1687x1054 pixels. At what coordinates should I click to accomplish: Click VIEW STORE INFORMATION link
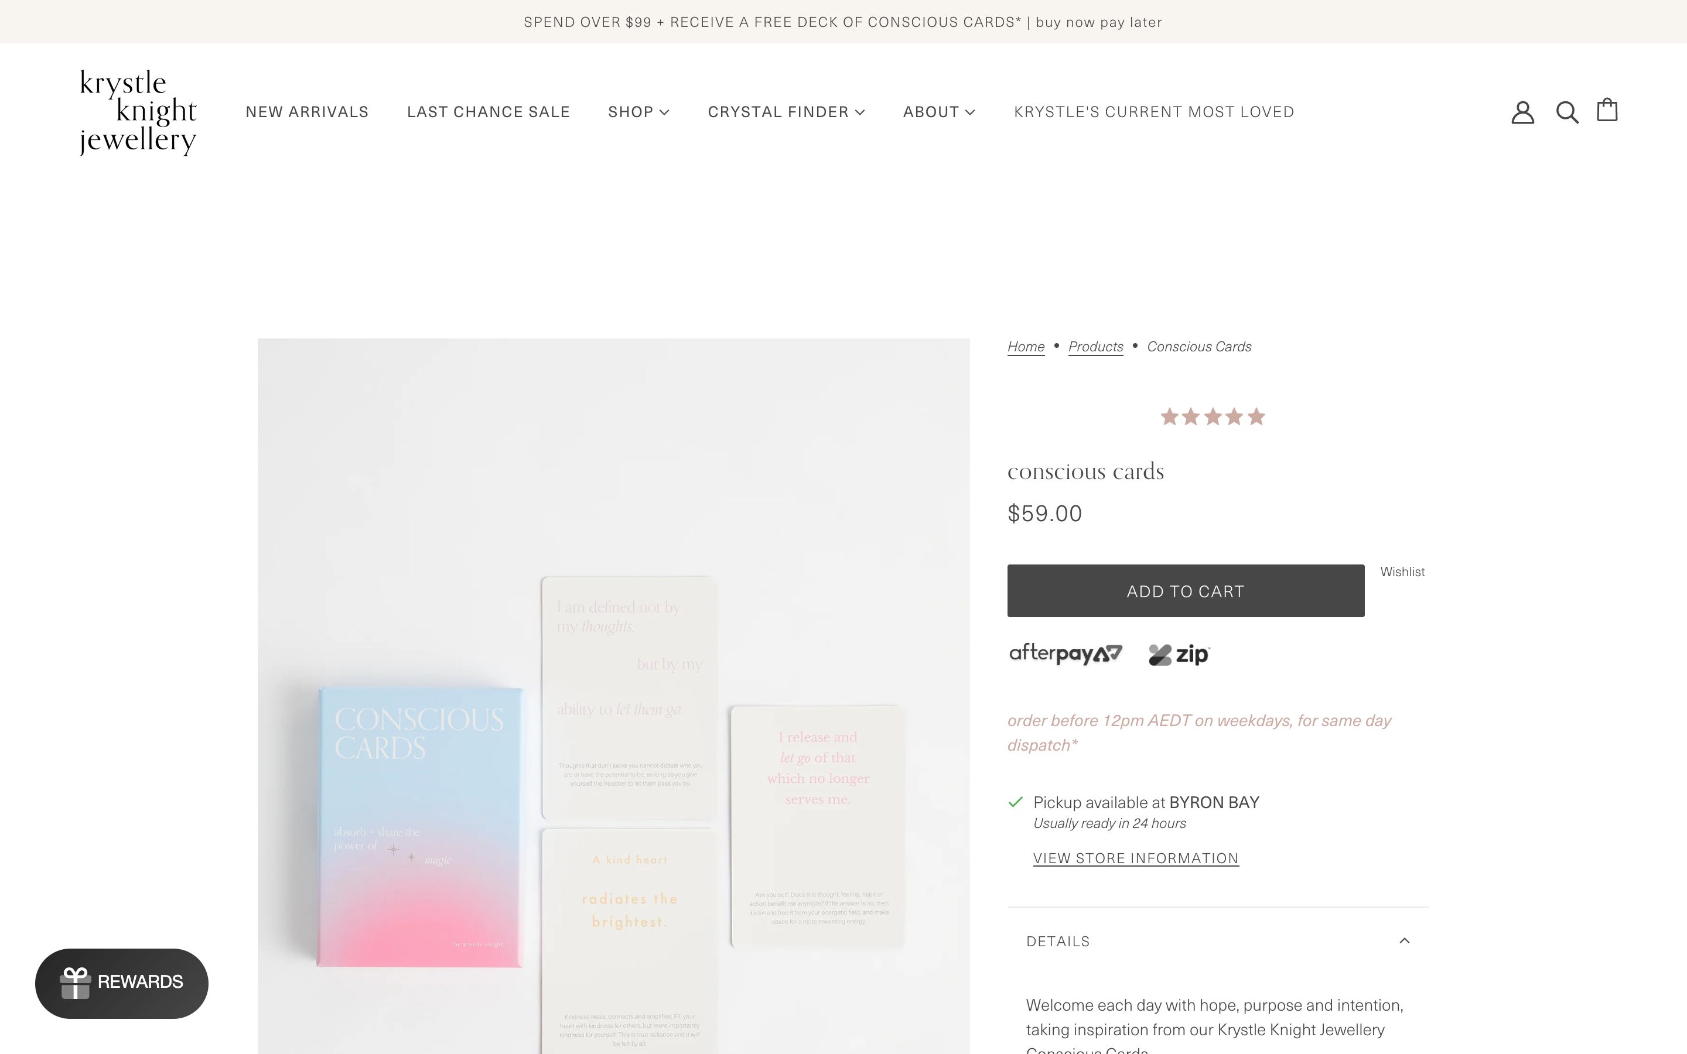[1136, 858]
